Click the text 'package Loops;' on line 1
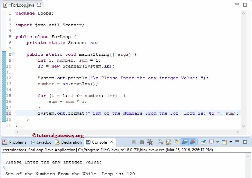The width and height of the screenshot is (252, 178). [35, 13]
